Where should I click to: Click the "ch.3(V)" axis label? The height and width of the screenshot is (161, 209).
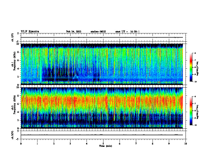(x=13, y=135)
